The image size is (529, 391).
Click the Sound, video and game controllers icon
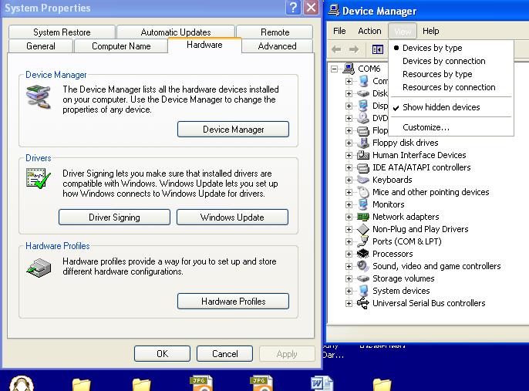363,266
